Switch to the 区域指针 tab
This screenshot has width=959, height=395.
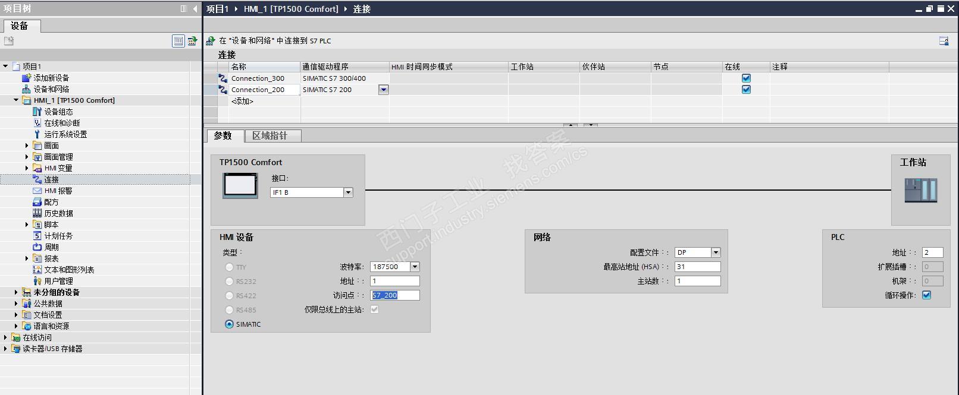click(x=272, y=136)
